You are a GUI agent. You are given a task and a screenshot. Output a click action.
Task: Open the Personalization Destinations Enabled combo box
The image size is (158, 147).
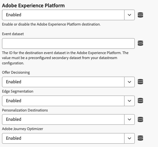click(68, 119)
